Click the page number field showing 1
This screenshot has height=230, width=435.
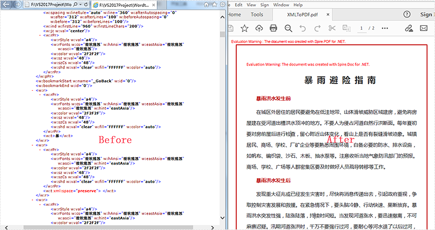362,28
